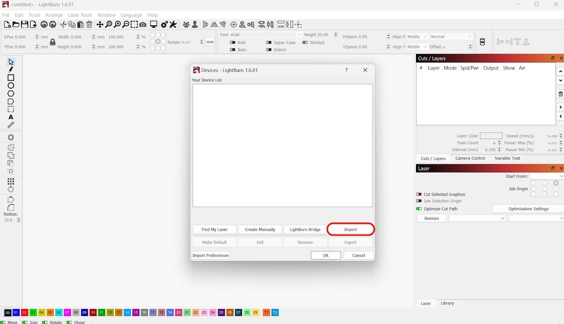Viewport: 564px width, 324px height.
Task: Expand the Normal text mode dropdown
Action: tap(451, 37)
